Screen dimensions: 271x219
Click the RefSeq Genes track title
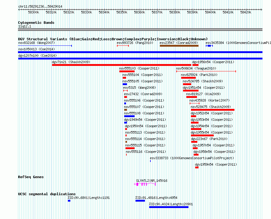[x=31, y=177]
